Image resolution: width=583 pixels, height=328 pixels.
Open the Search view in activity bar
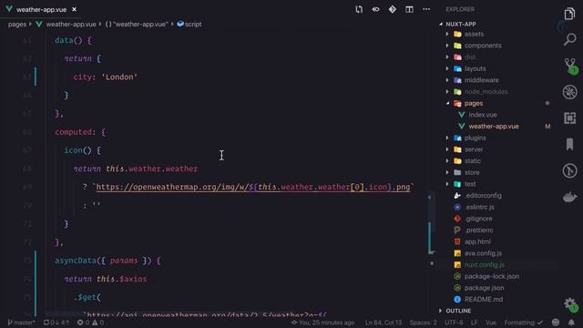pos(569,39)
